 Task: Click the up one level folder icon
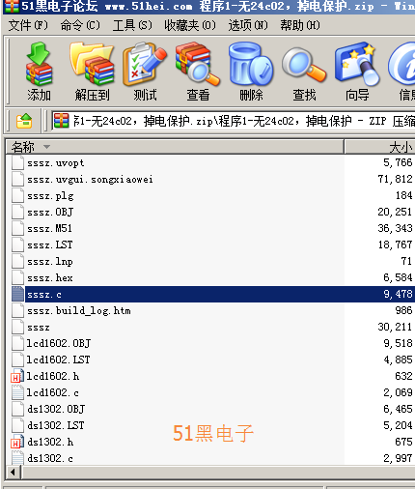tap(24, 121)
